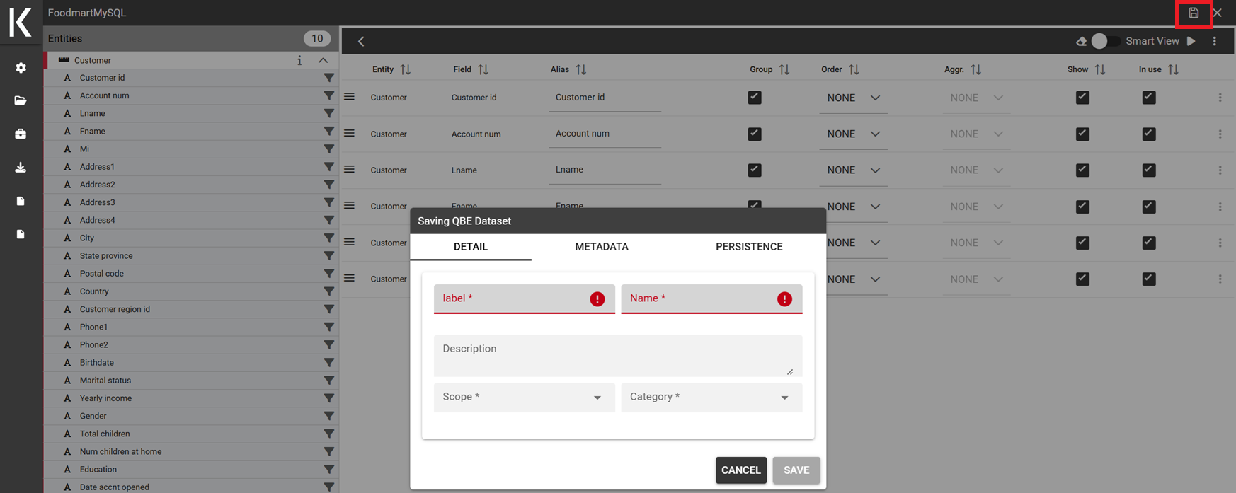Click the Knowage K logo
Viewport: 1236px width, 493px height.
click(x=21, y=21)
